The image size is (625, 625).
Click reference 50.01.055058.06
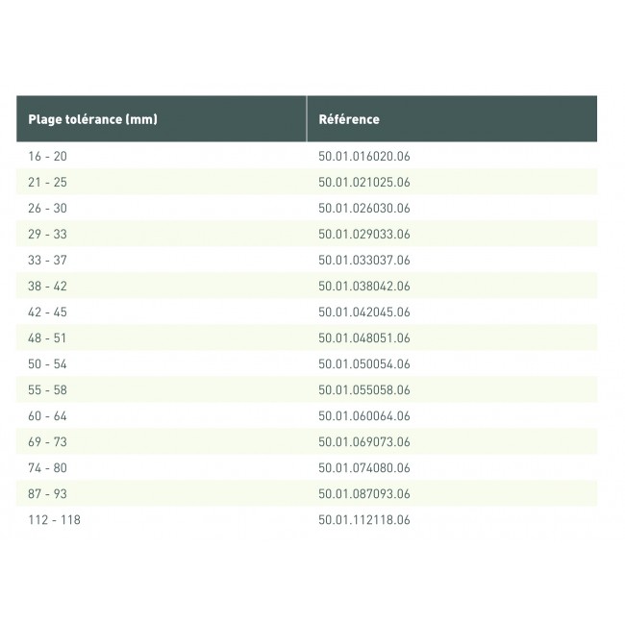pyautogui.click(x=364, y=389)
